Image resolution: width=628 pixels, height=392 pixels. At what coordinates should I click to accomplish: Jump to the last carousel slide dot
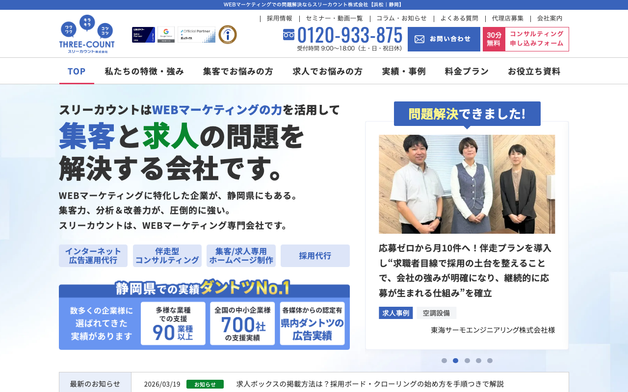[490, 361]
